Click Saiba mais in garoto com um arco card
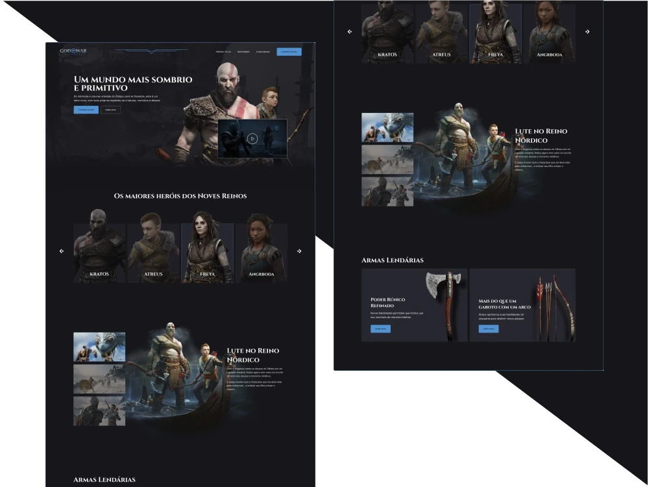 [x=489, y=329]
